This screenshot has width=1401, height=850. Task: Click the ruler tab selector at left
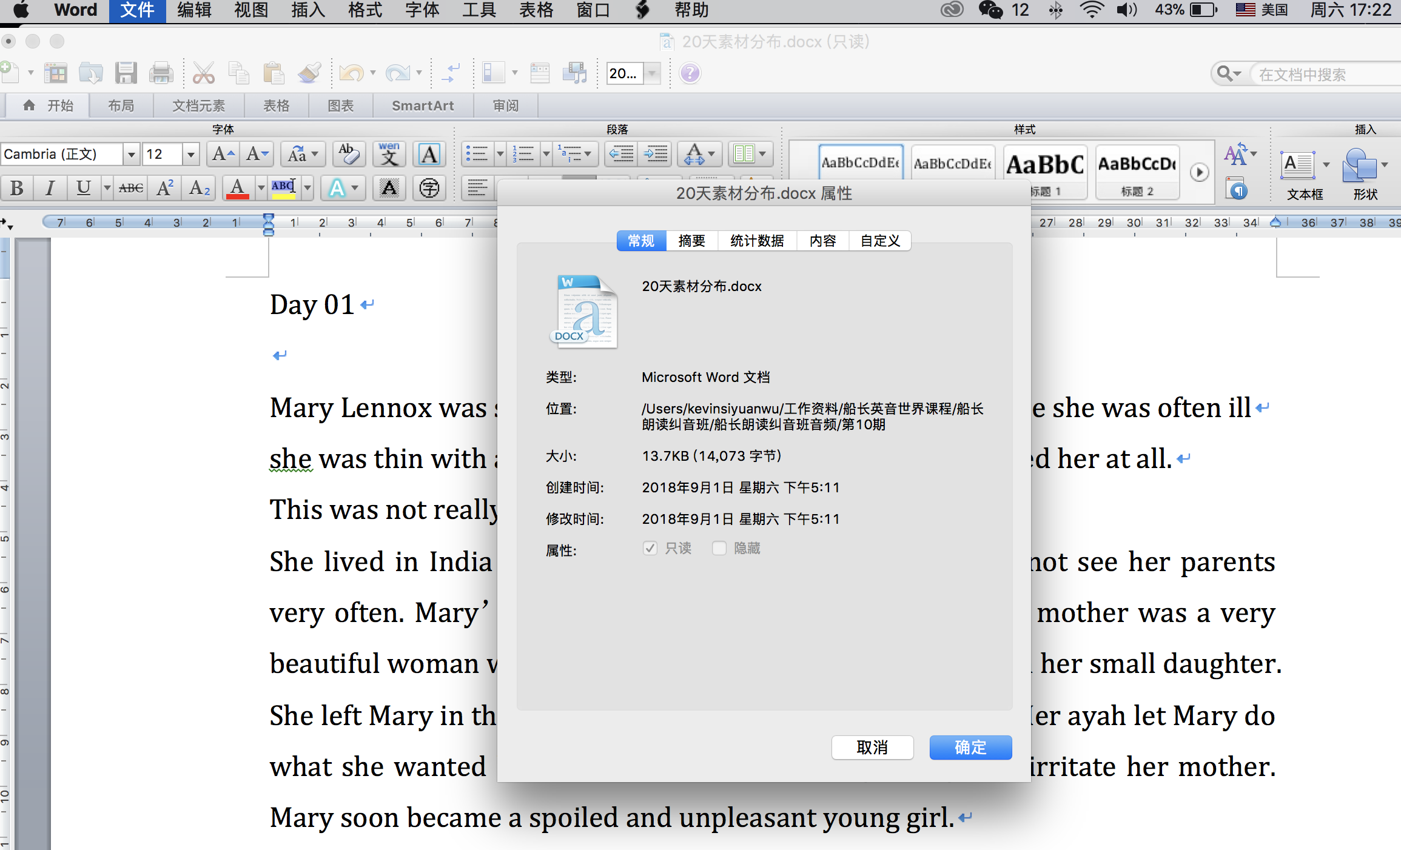[7, 223]
